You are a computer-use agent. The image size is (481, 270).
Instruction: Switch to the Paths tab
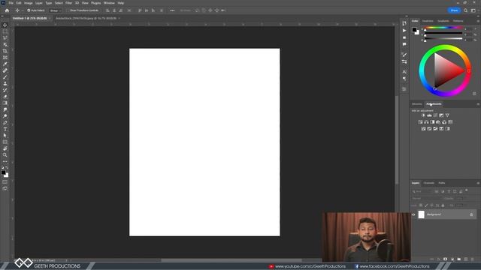tap(442, 183)
